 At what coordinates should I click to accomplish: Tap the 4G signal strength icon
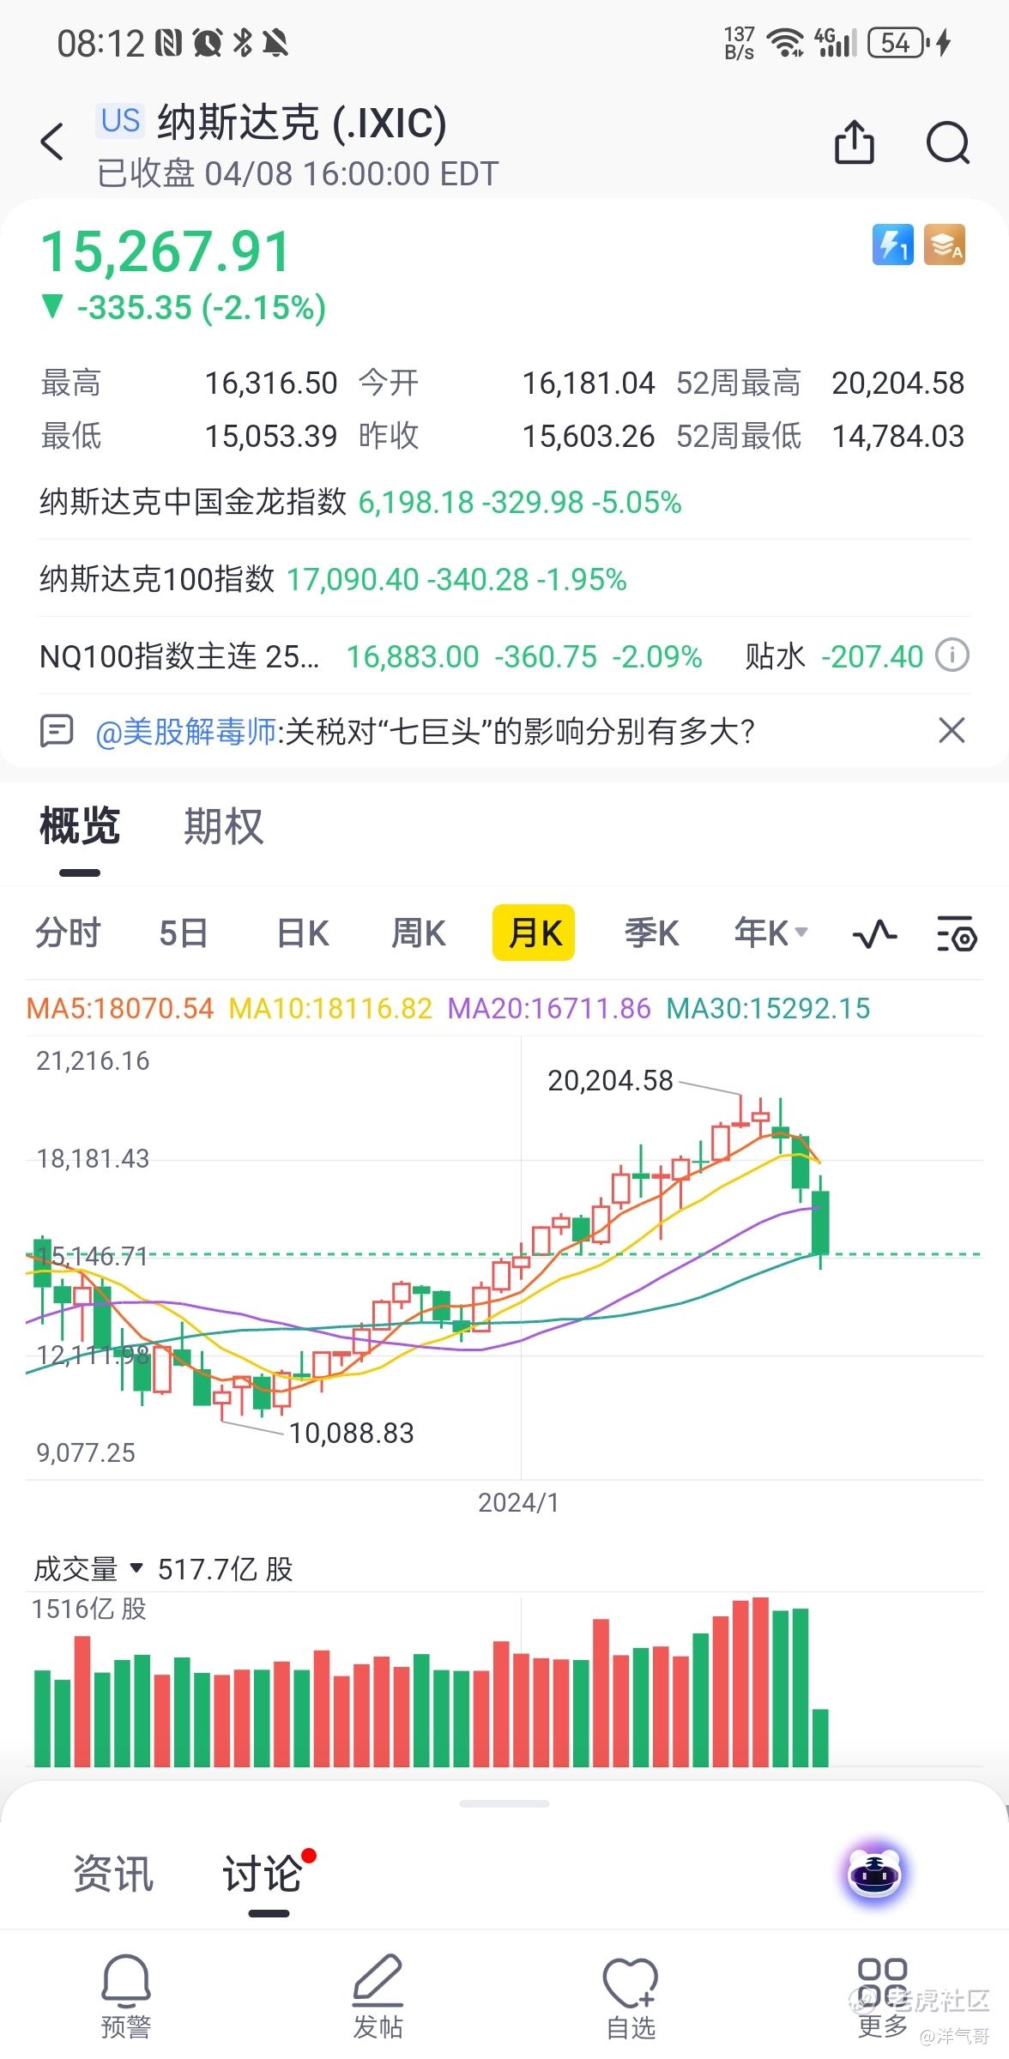(836, 42)
